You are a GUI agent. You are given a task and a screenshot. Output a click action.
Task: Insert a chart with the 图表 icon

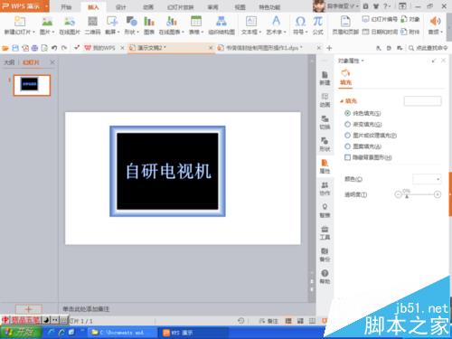coord(149,22)
